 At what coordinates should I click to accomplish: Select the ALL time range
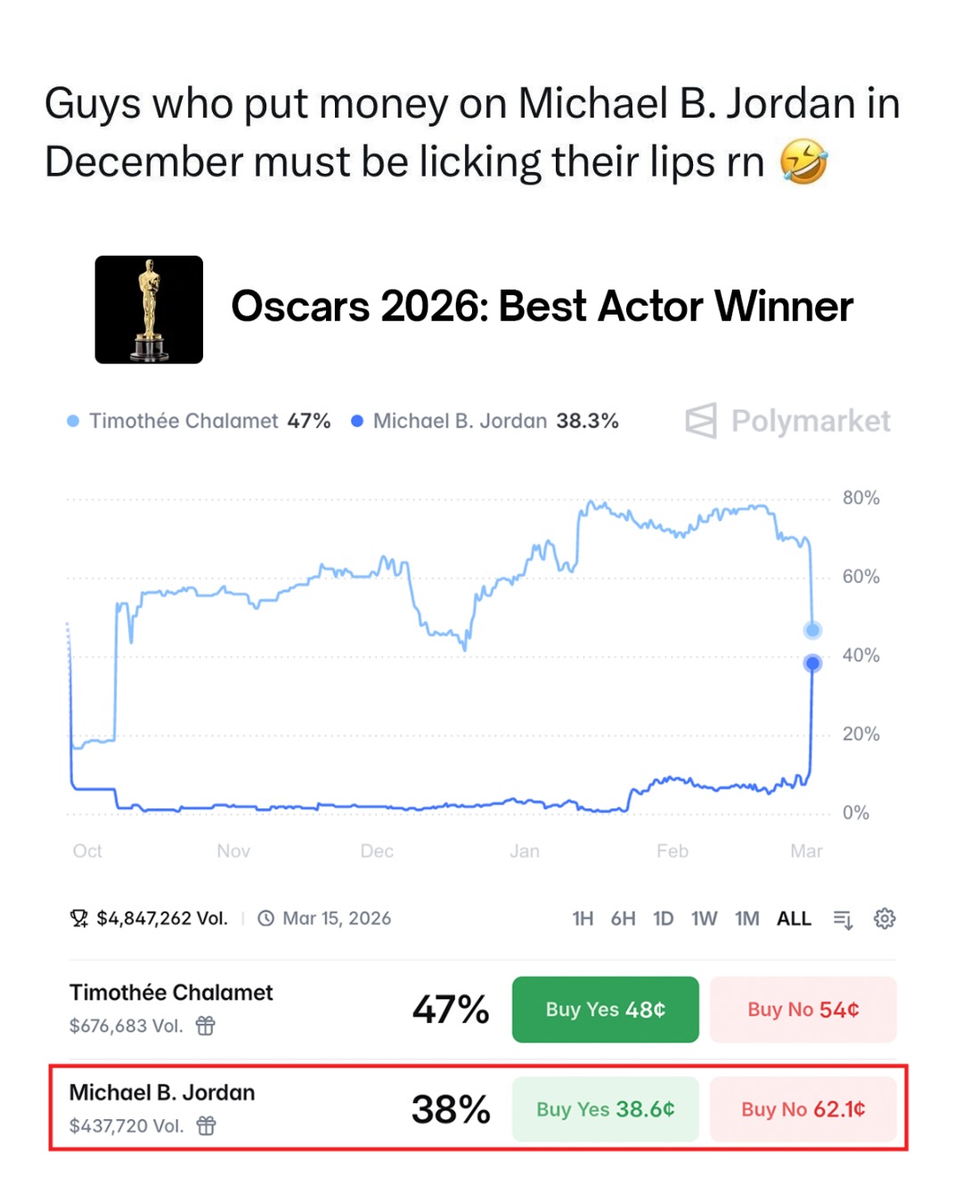[x=794, y=919]
